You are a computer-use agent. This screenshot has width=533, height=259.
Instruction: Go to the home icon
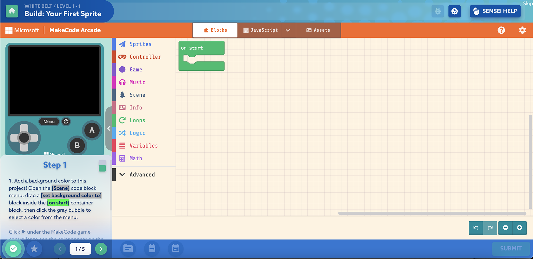[12, 11]
